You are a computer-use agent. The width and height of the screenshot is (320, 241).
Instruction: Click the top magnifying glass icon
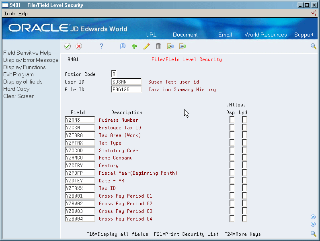coord(314,46)
